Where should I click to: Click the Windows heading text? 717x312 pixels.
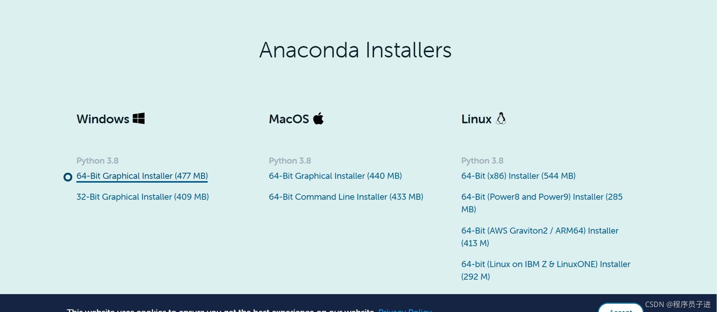point(103,119)
